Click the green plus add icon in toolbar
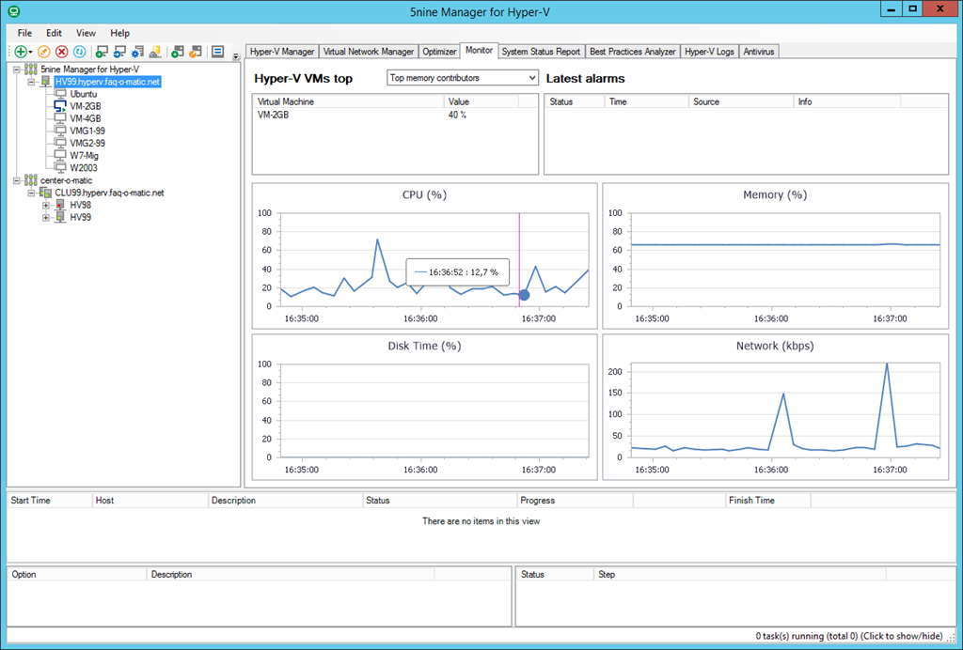Screen dimensions: 963x650 (21, 52)
